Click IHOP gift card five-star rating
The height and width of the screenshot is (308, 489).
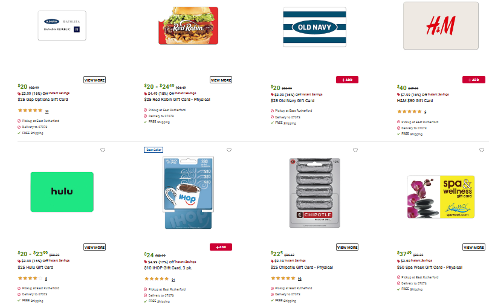(x=157, y=279)
